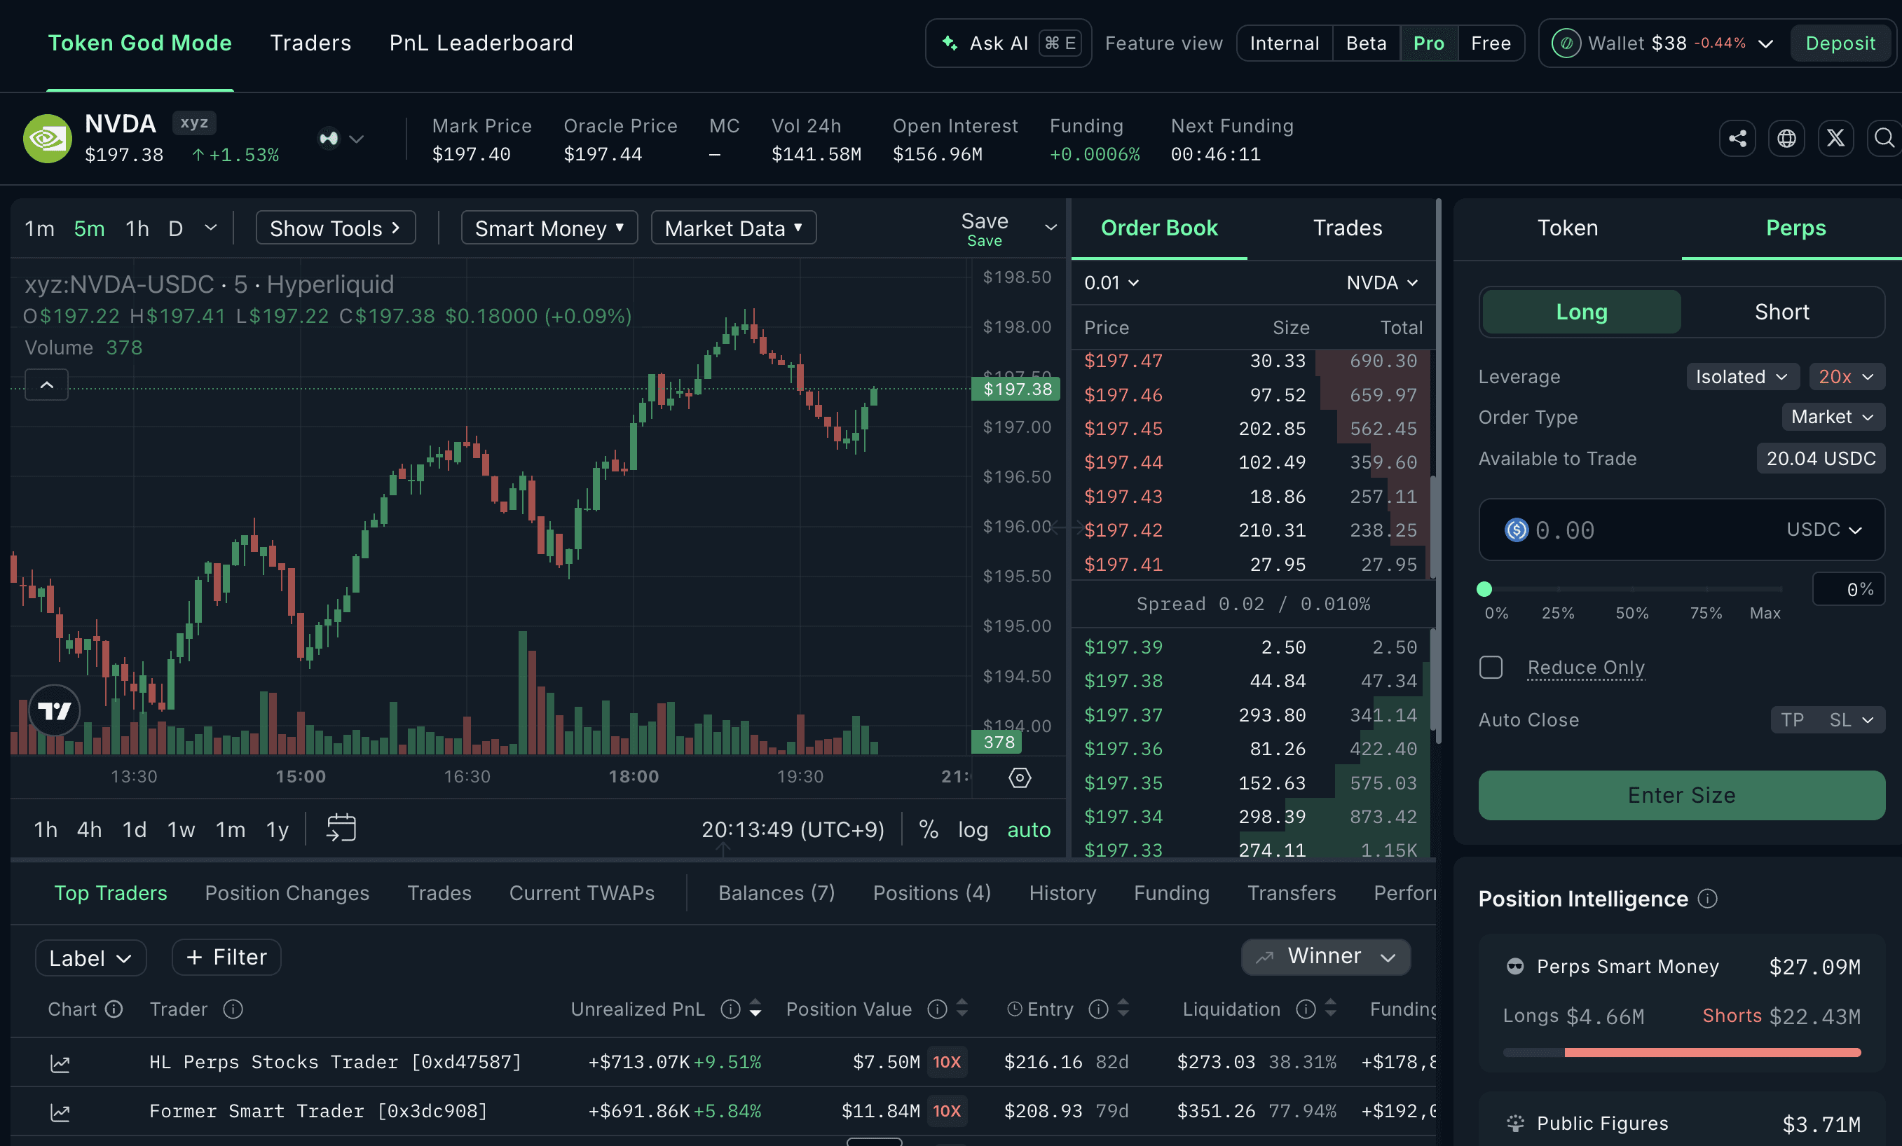Open the X (Twitter) icon link
This screenshot has height=1146, width=1902.
click(x=1835, y=139)
